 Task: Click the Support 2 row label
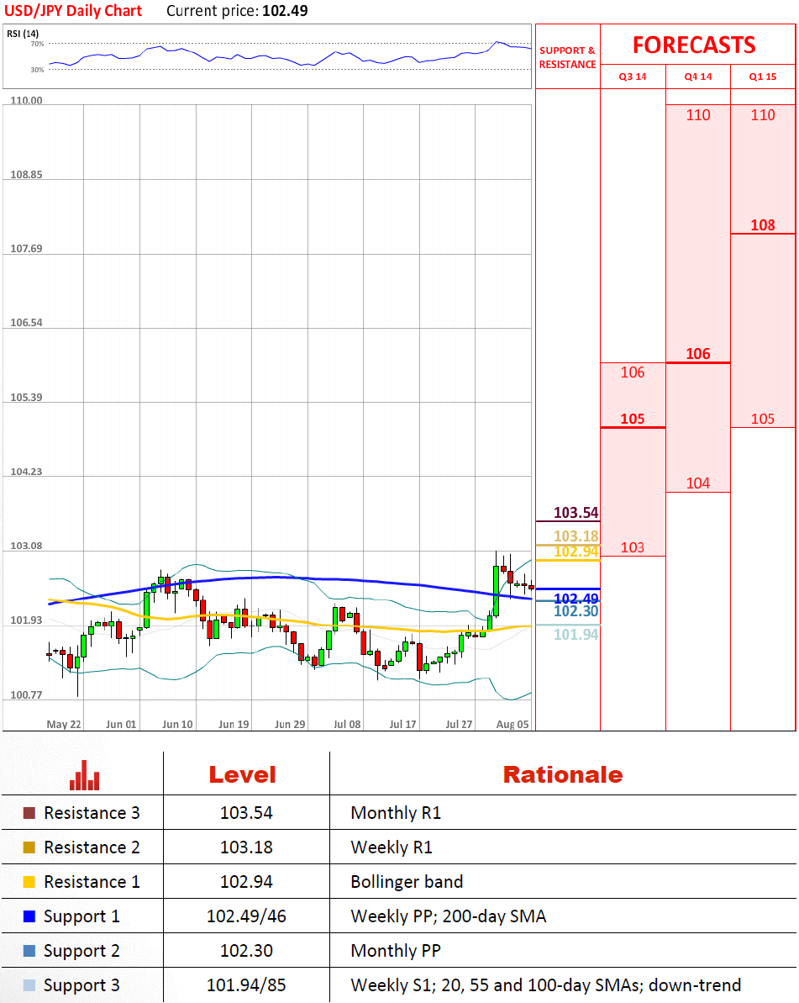click(x=81, y=952)
